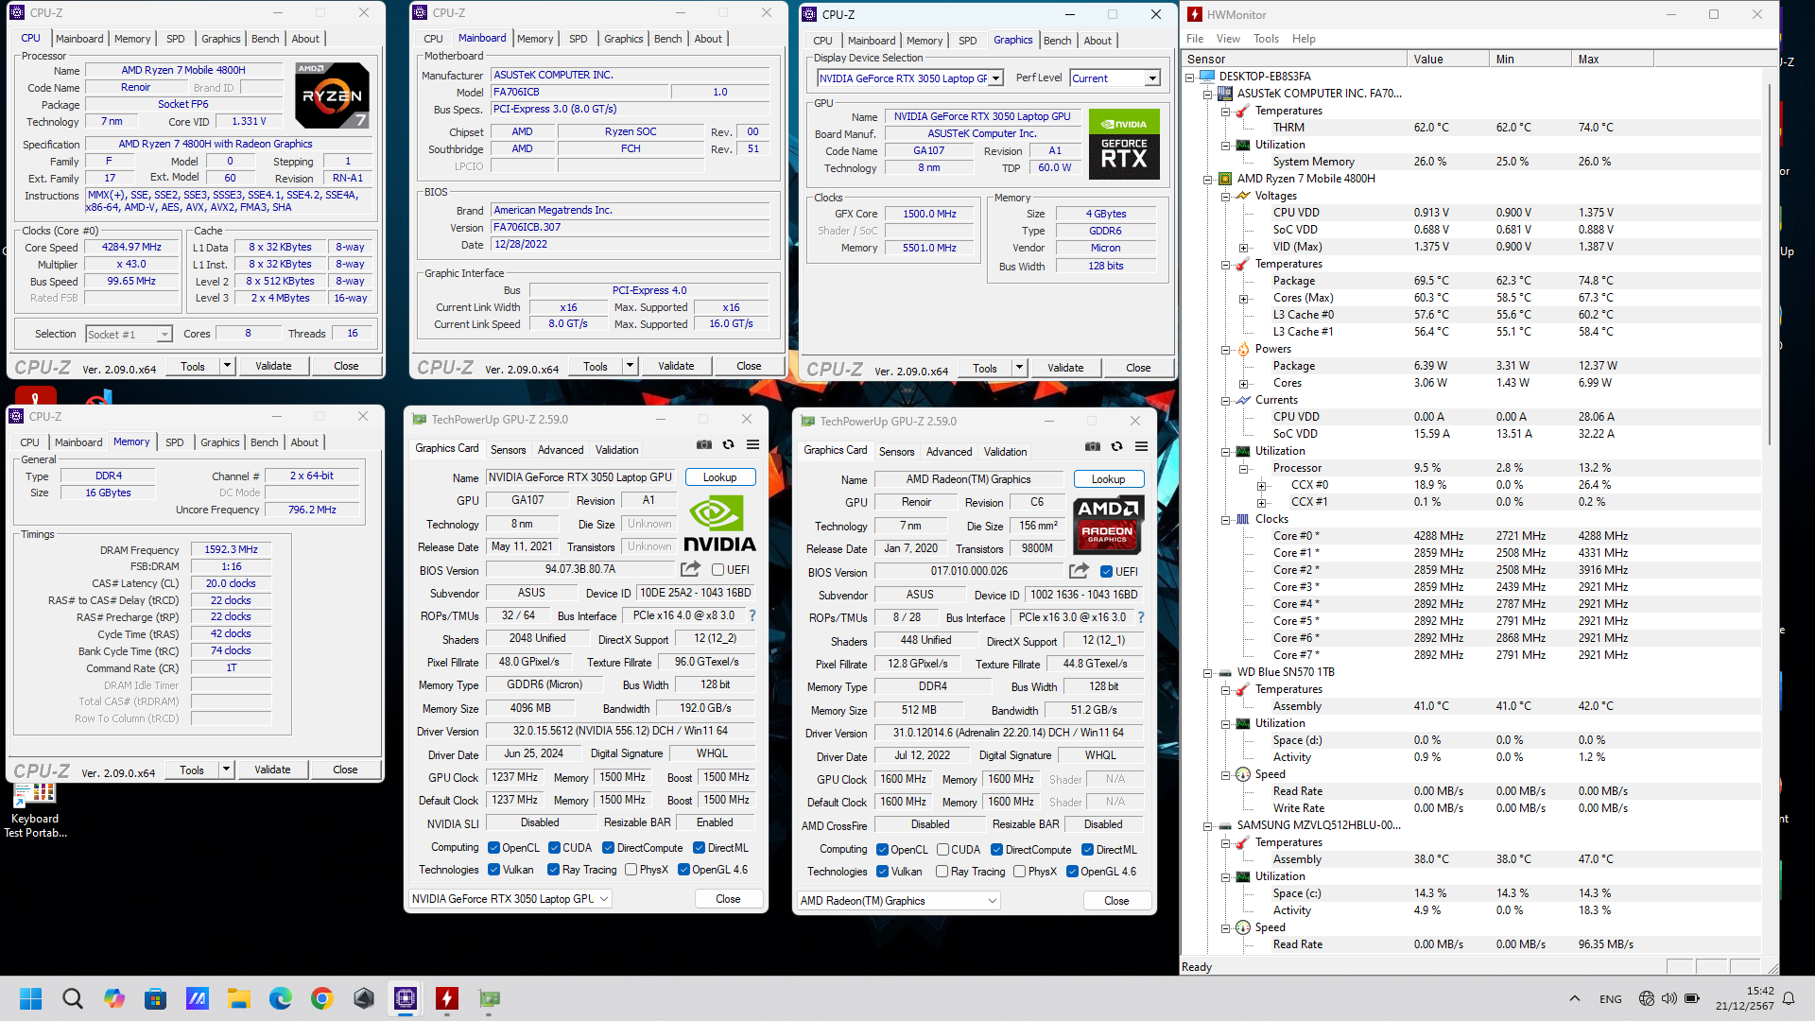Open the volume control in system tray
This screenshot has width=1815, height=1021.
coord(1669,998)
